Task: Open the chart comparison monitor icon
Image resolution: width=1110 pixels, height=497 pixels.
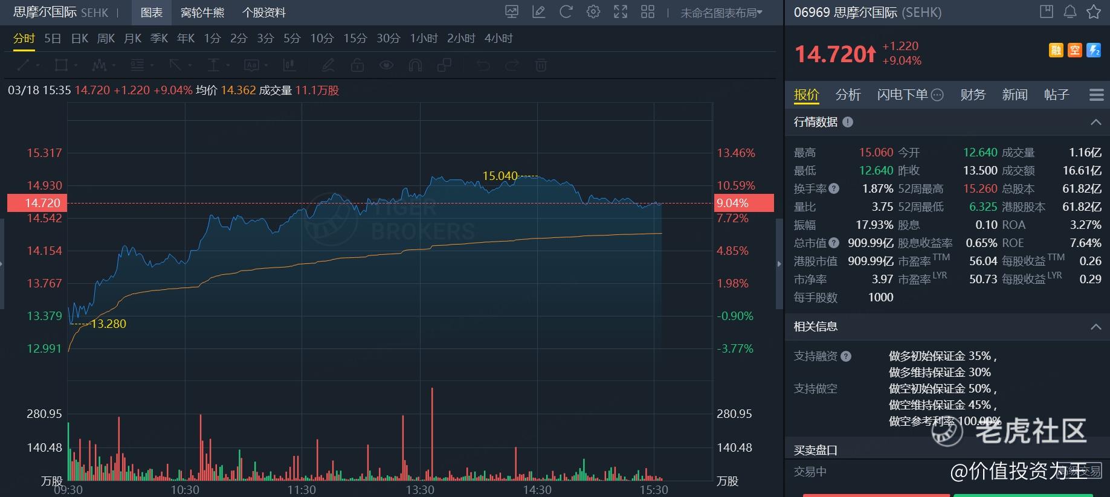Action: [x=512, y=11]
